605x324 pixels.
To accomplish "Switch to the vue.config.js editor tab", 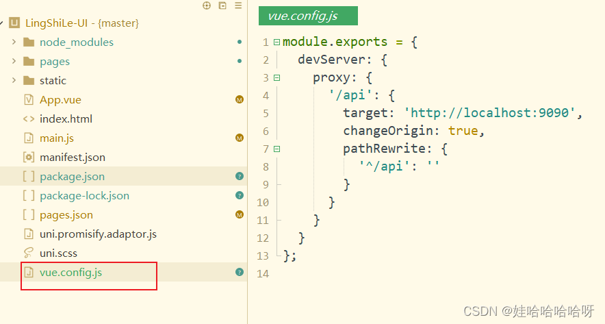I will point(308,16).
